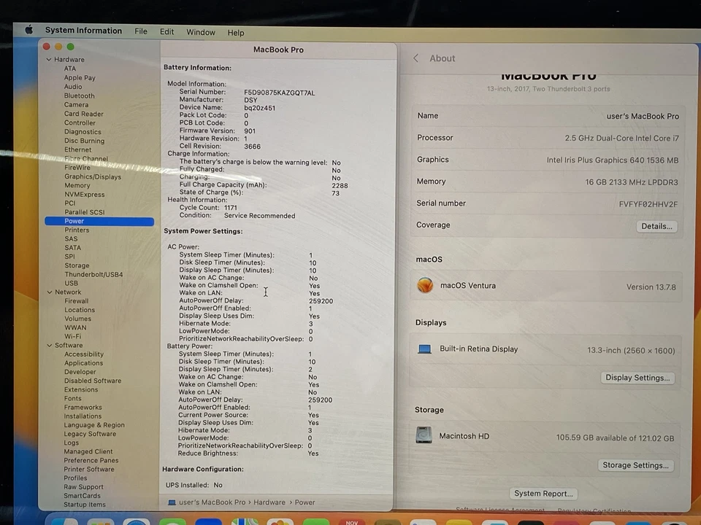Open the Apple menu
Image resolution: width=701 pixels, height=525 pixels.
point(28,31)
